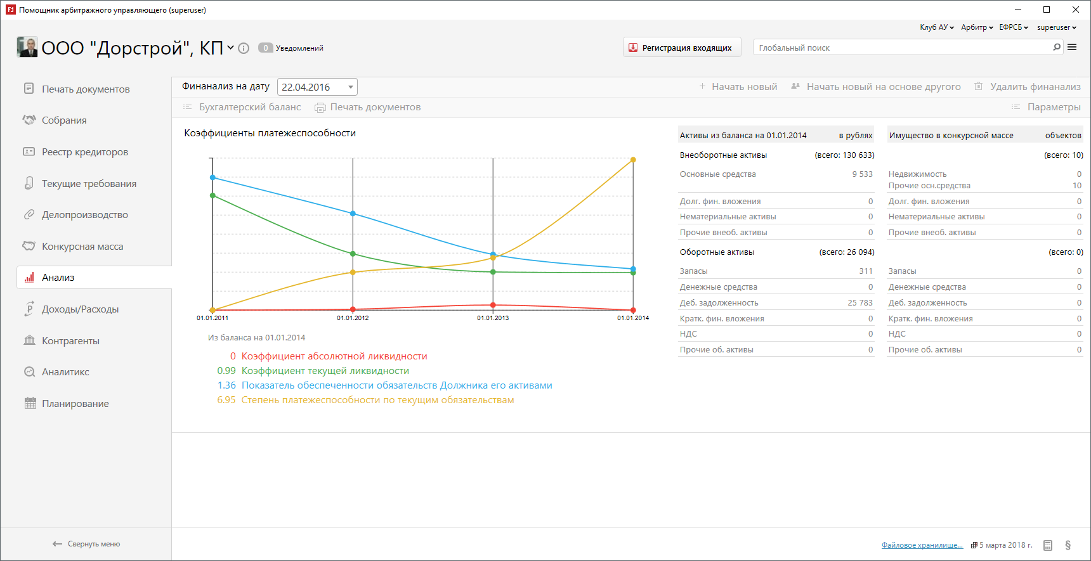Focus the Глобальный поиск input field
The image size is (1091, 561).
pos(901,48)
